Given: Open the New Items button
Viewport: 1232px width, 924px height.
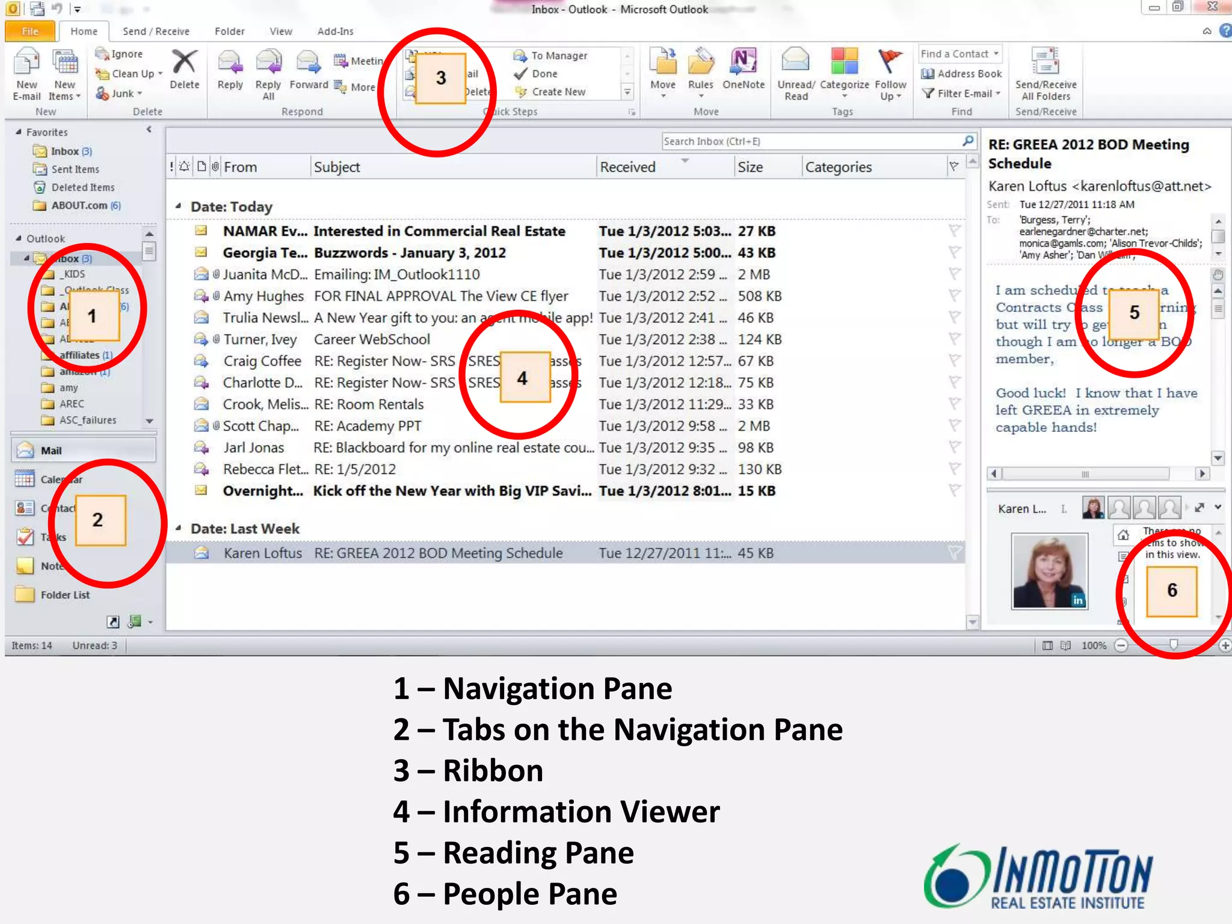Looking at the screenshot, I should tap(64, 74).
